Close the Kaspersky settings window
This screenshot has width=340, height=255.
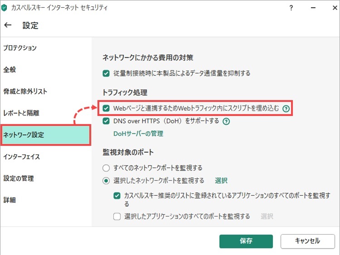point(335,8)
